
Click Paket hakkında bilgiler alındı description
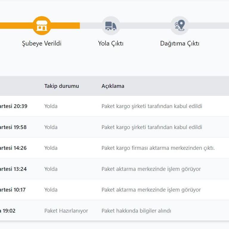(136, 211)
